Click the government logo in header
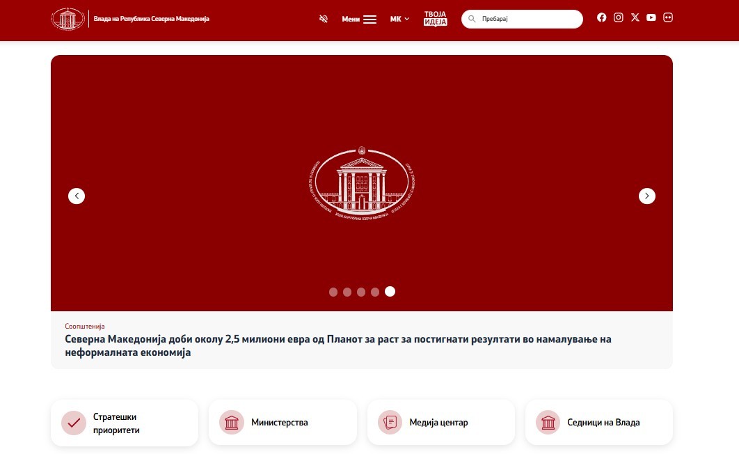Viewport: 739px width, 454px height. [x=68, y=19]
